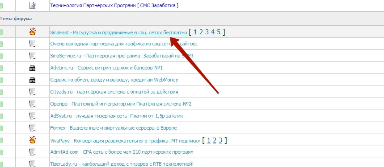Go to page 3 of VivaPays topic

(x=220, y=140)
